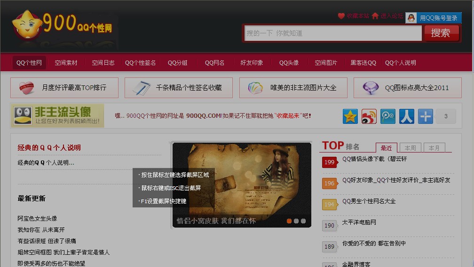Select the third slideshow dot

click(303, 221)
